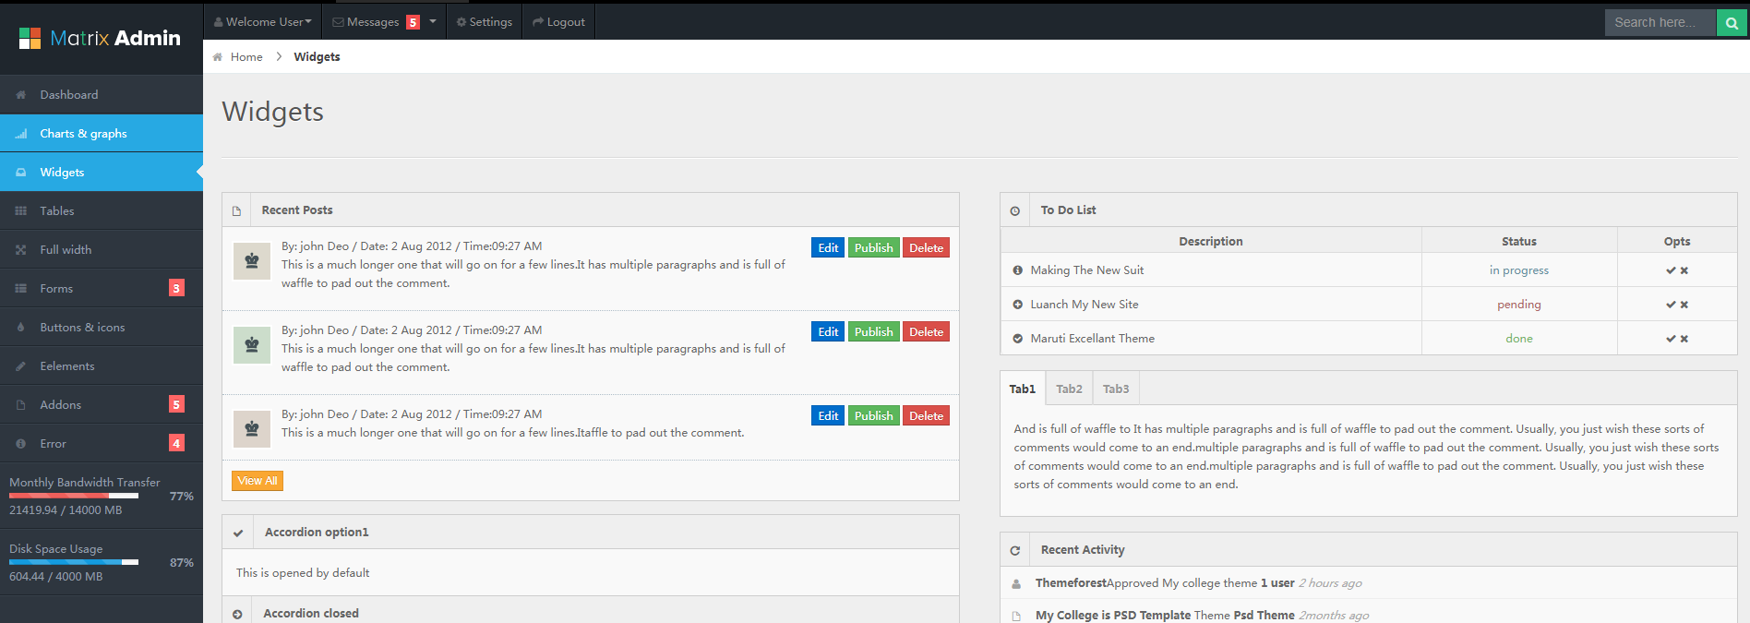Click the home icon in breadcrumb
The height and width of the screenshot is (623, 1750).
tap(218, 57)
